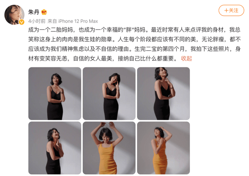Click the post text paragraph
The image size is (249, 176).
(x=134, y=44)
